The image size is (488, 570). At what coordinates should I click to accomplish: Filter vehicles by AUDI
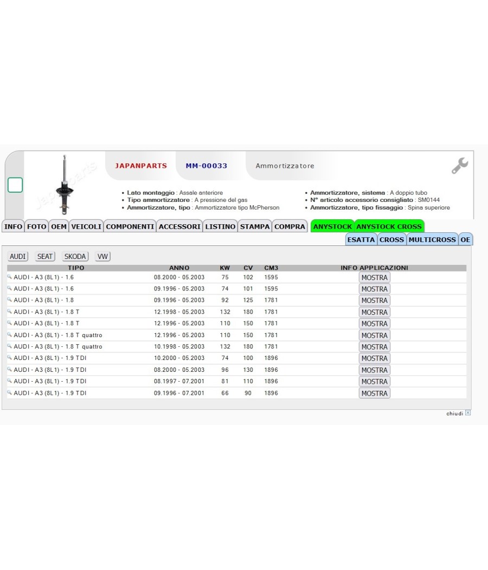coord(18,256)
